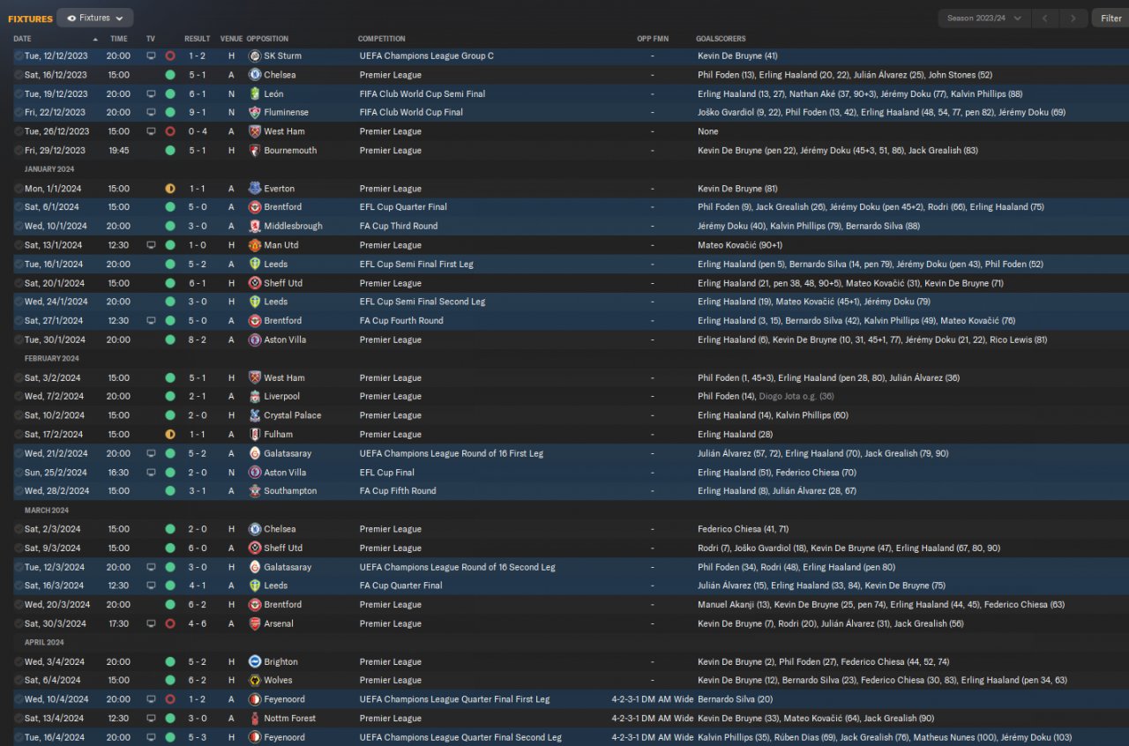Viewport: 1129px width, 746px height.
Task: Select the 8 - 2 result against Aston Villa
Action: (196, 339)
